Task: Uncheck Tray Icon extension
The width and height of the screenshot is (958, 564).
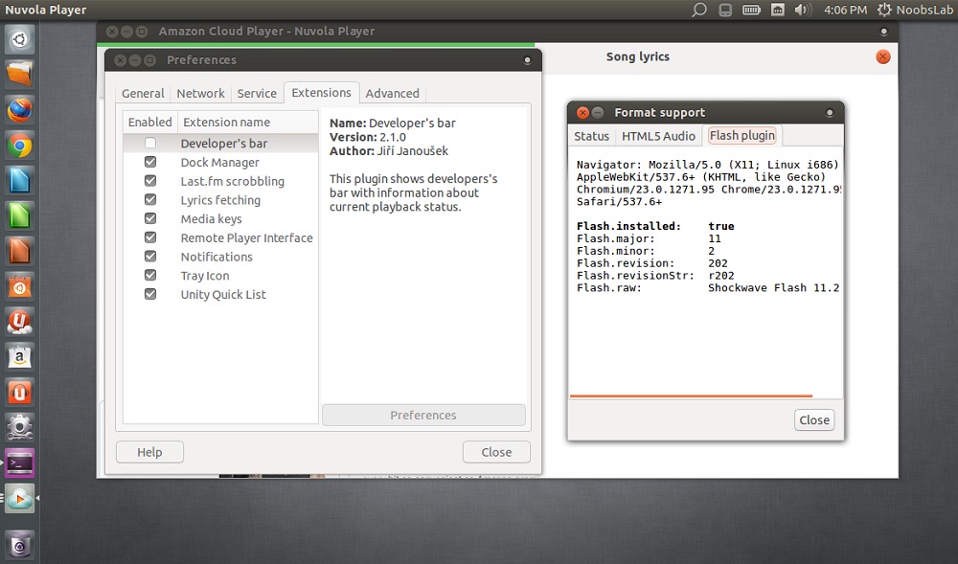Action: 150,275
